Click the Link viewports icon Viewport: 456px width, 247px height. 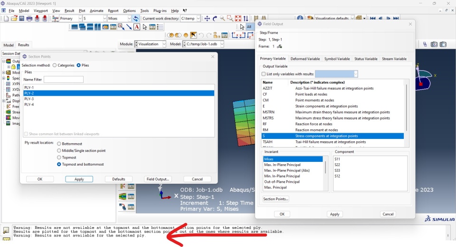105,27
